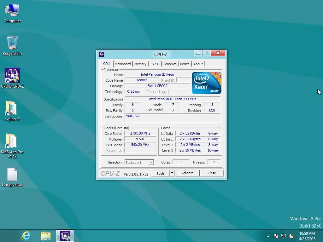Switch to the CPU tab
The height and width of the screenshot is (242, 323).
106,64
